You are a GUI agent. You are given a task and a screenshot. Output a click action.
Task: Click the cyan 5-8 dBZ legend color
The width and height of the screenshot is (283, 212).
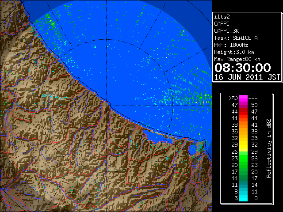pos(243,198)
